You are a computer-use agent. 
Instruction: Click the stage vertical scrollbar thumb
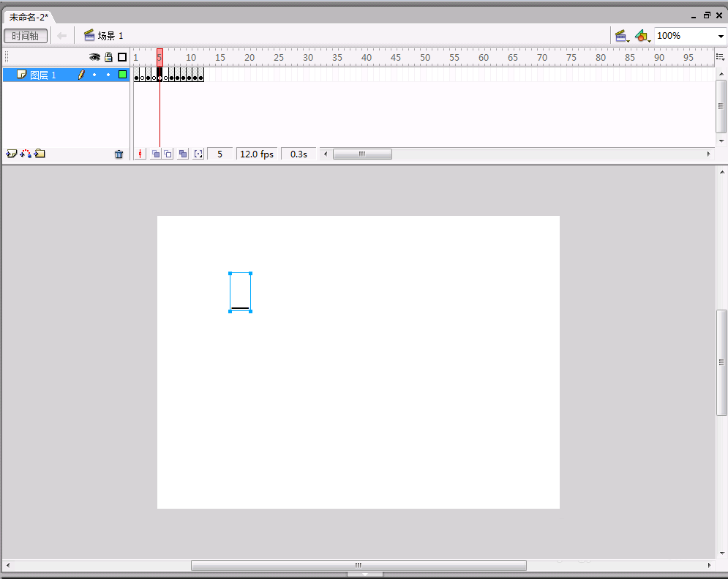click(721, 362)
